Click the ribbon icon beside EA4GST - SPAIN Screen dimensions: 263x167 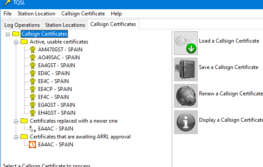(x=32, y=65)
